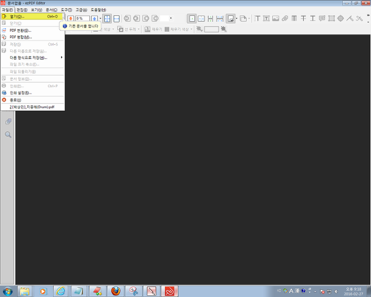371x297 pixels.
Task: Open Windows Explorer folder in the taskbar
Action: [24, 291]
